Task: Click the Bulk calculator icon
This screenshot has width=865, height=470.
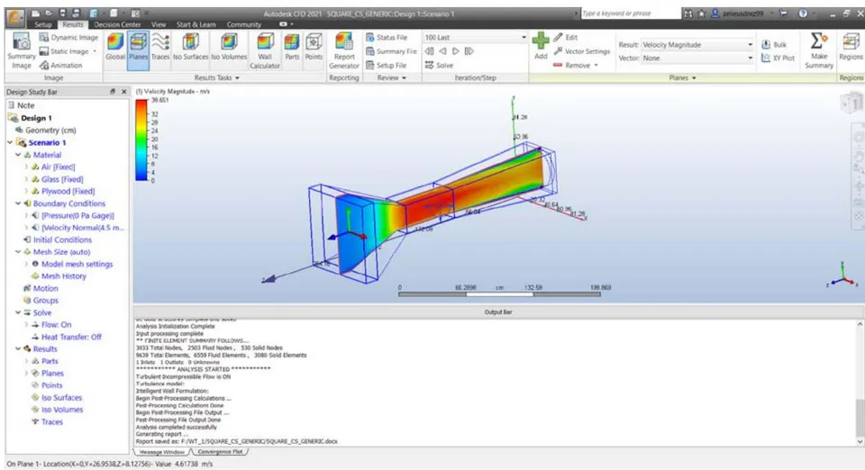Action: pyautogui.click(x=774, y=45)
